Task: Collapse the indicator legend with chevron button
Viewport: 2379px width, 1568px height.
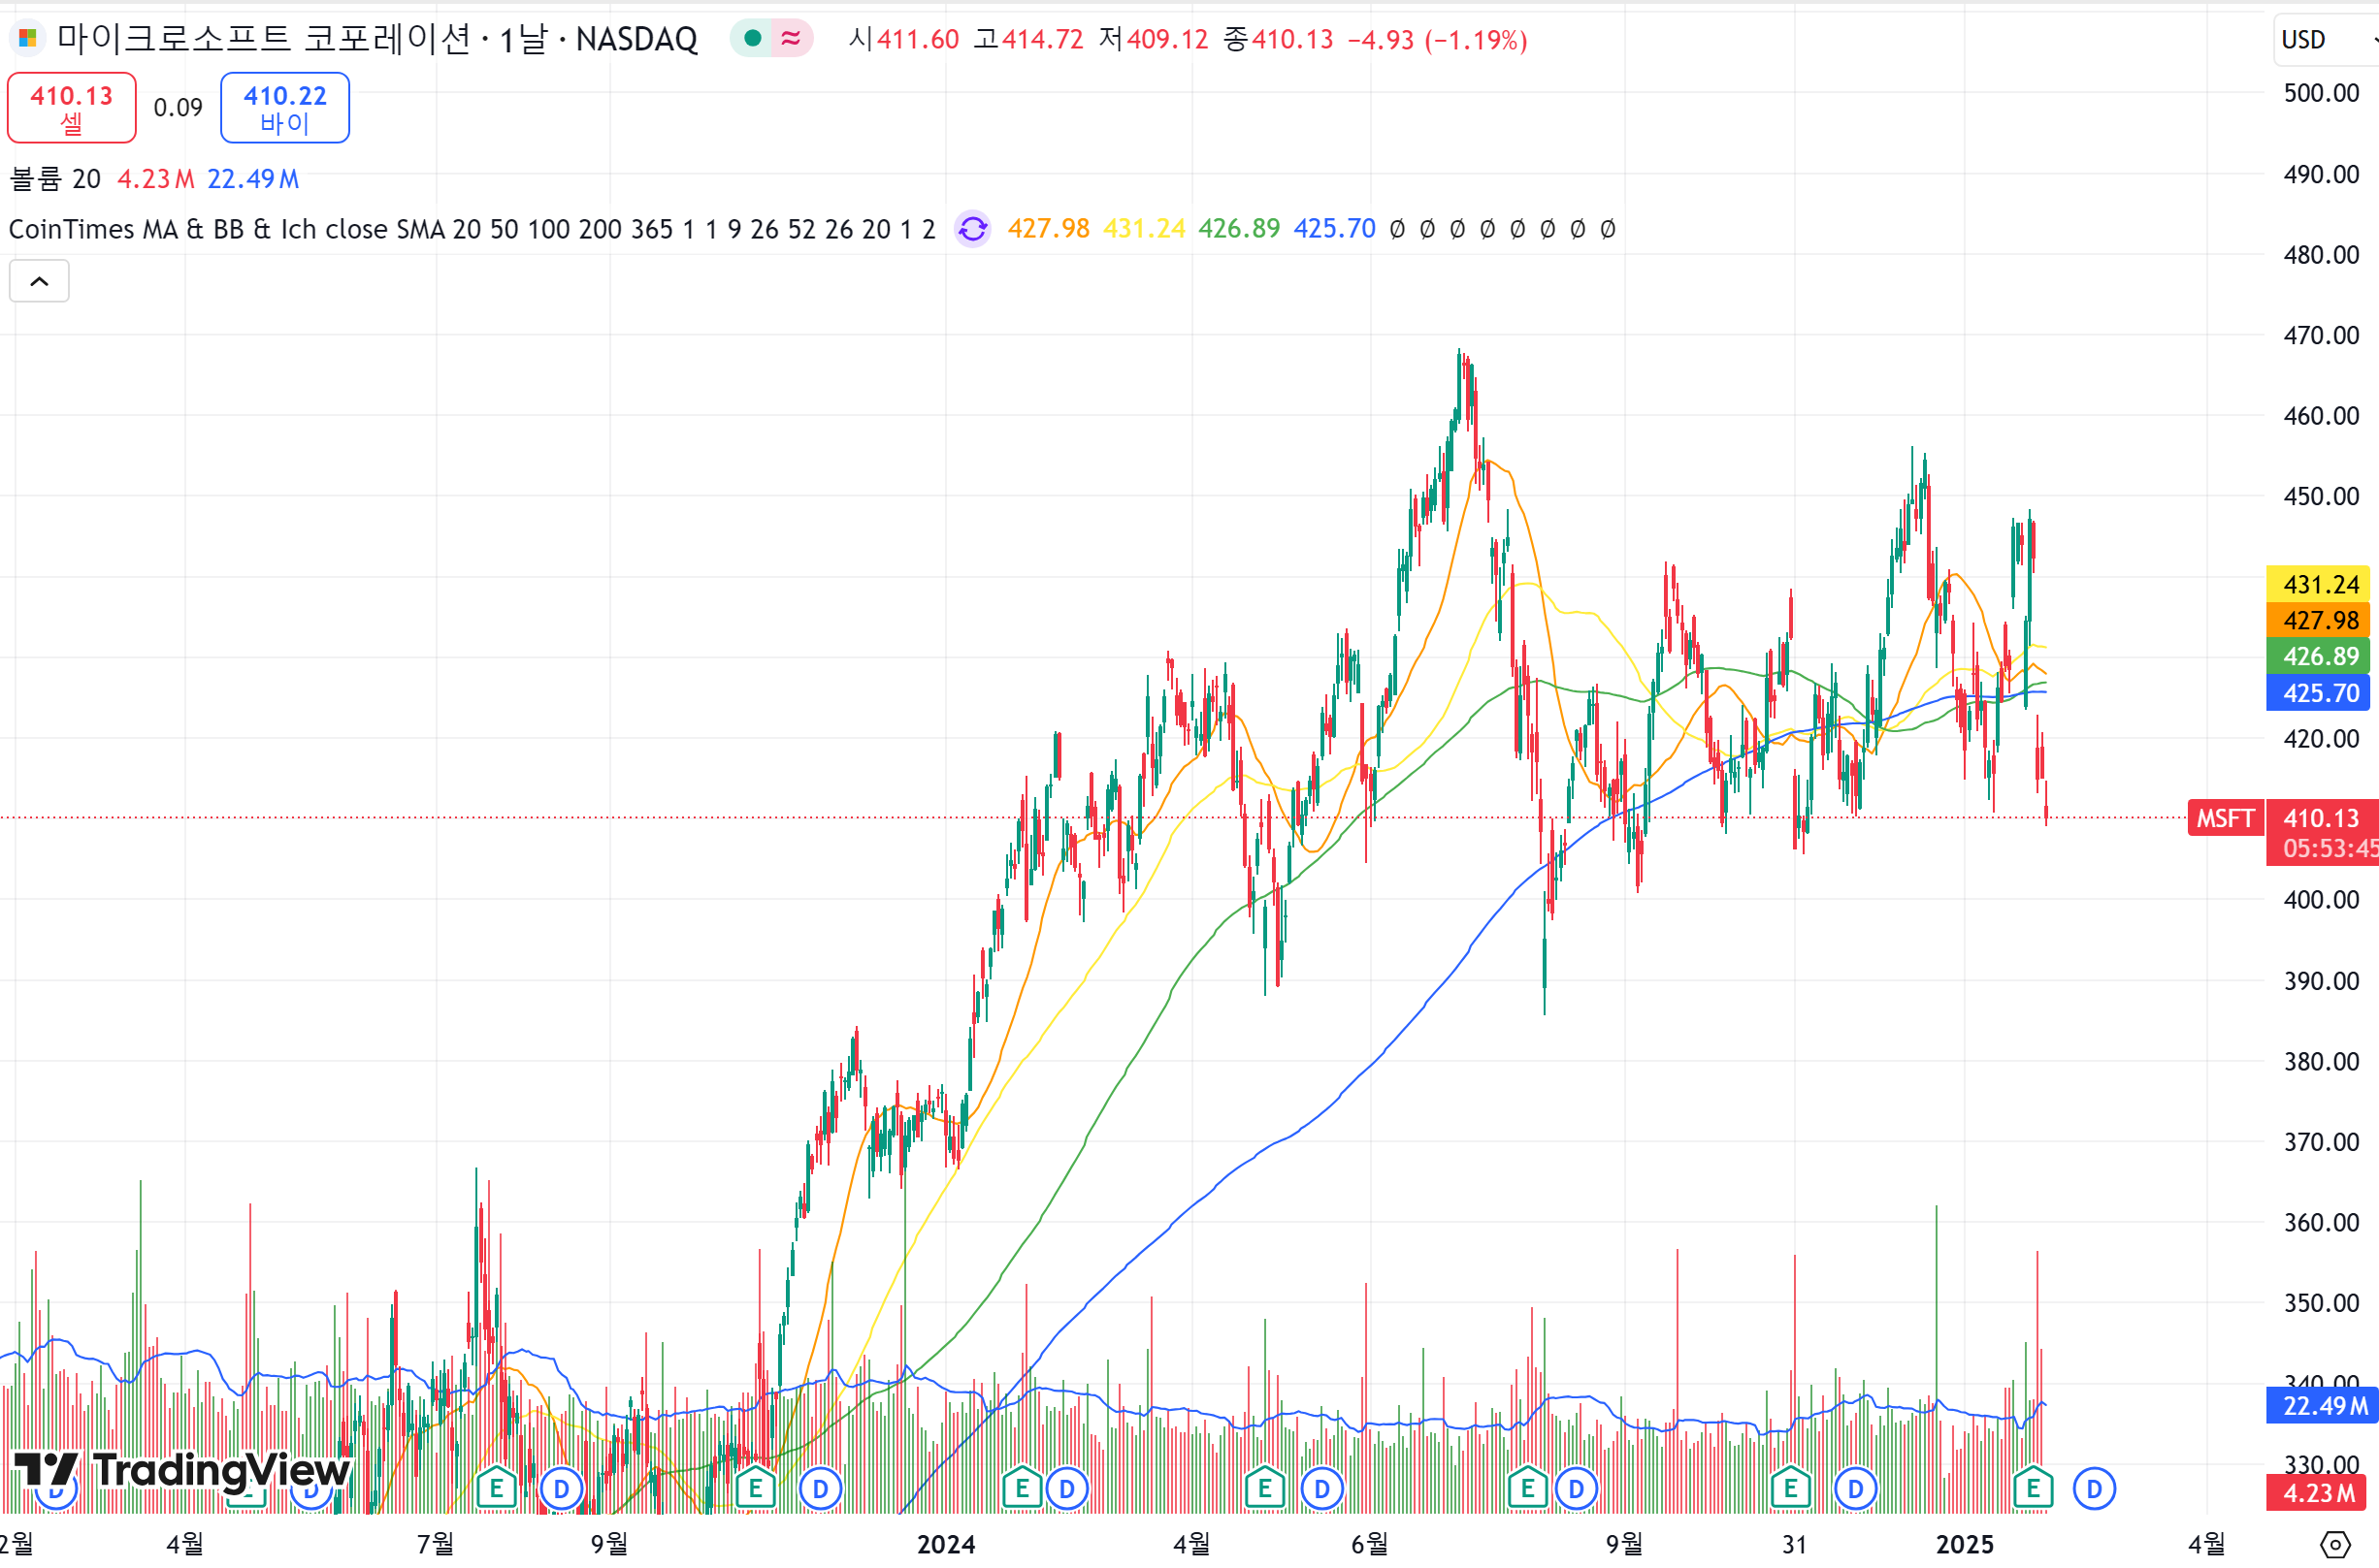Action: tap(39, 281)
